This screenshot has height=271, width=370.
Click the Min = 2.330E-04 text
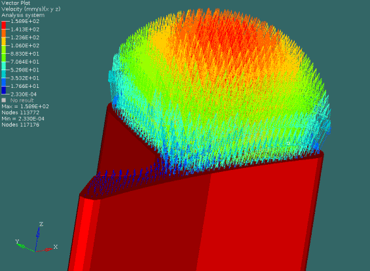click(23, 119)
